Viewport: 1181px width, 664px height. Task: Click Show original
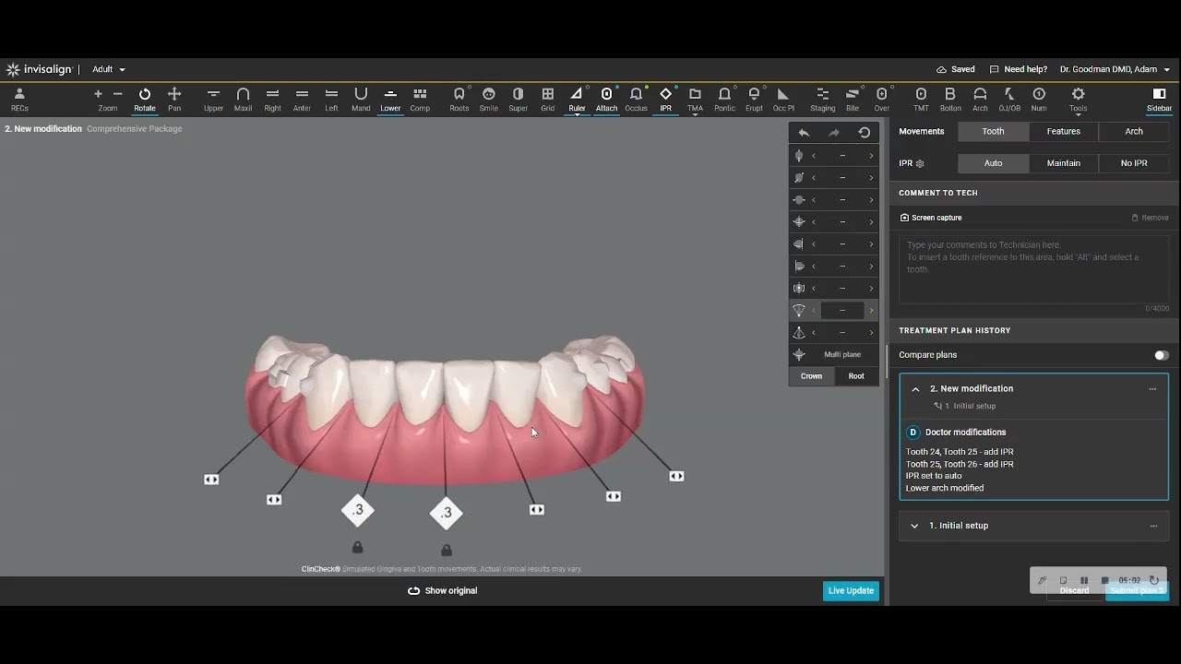point(442,591)
